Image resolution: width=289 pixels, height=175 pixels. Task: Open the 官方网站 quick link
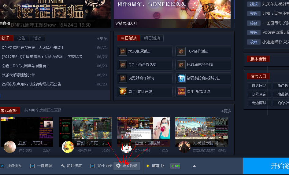(259, 86)
